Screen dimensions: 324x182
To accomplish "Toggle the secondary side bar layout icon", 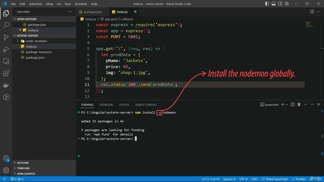I will (x=280, y=4).
